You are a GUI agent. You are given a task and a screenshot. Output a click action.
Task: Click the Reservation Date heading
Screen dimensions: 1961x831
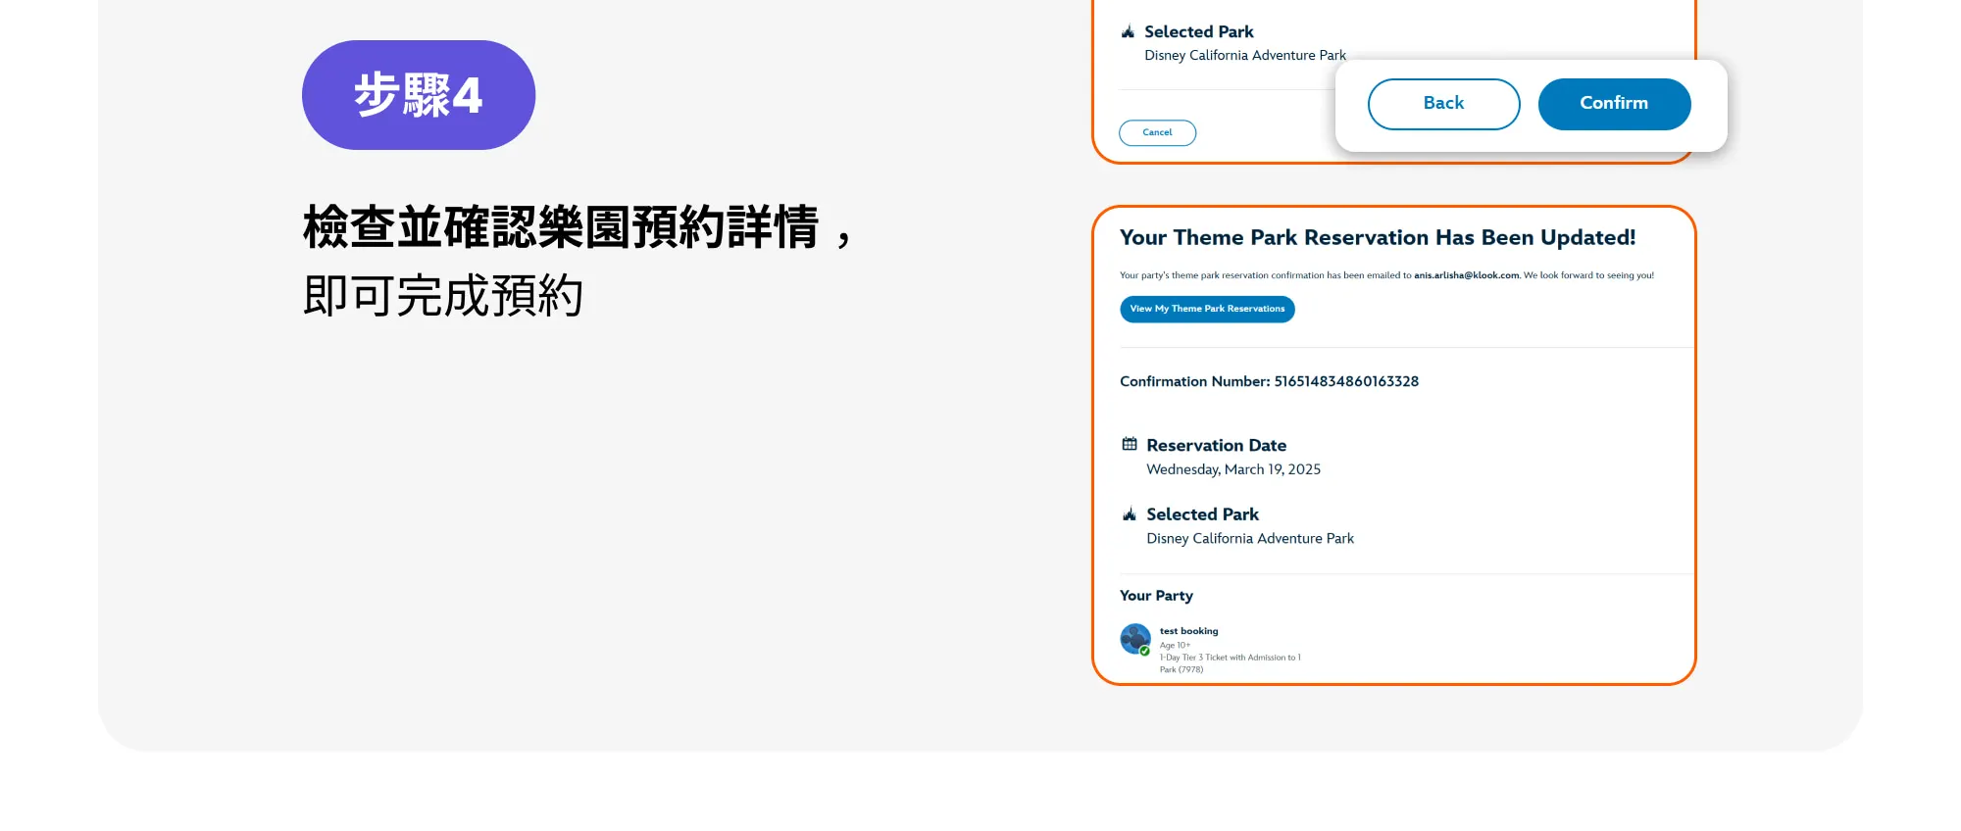(1216, 445)
